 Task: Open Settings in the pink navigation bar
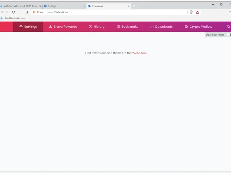[28, 27]
